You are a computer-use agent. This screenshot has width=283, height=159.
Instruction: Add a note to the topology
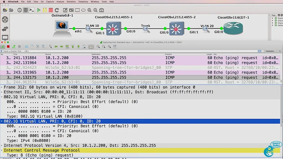[x=65, y=10]
